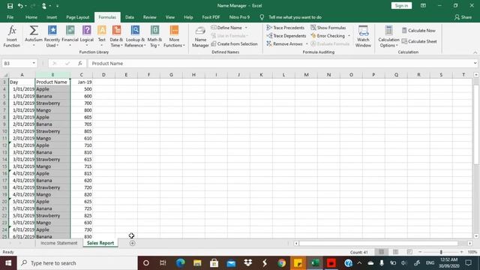Switch to Normal view in the status bar
Image resolution: width=480 pixels, height=270 pixels.
coord(381,252)
